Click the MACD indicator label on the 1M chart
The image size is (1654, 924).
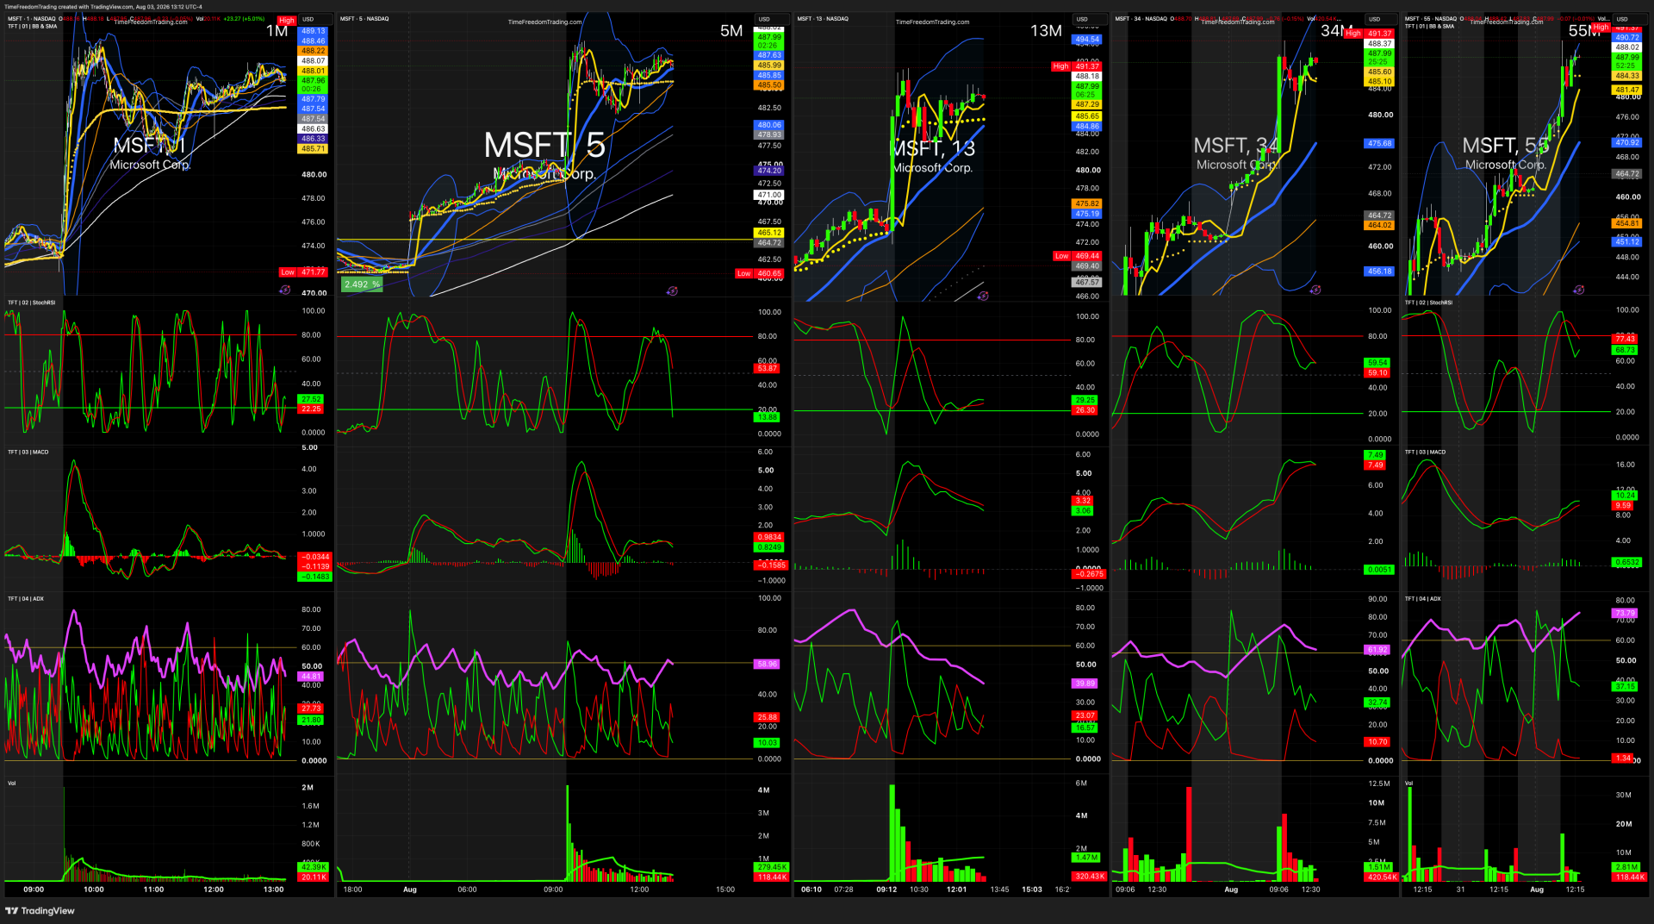click(x=28, y=452)
